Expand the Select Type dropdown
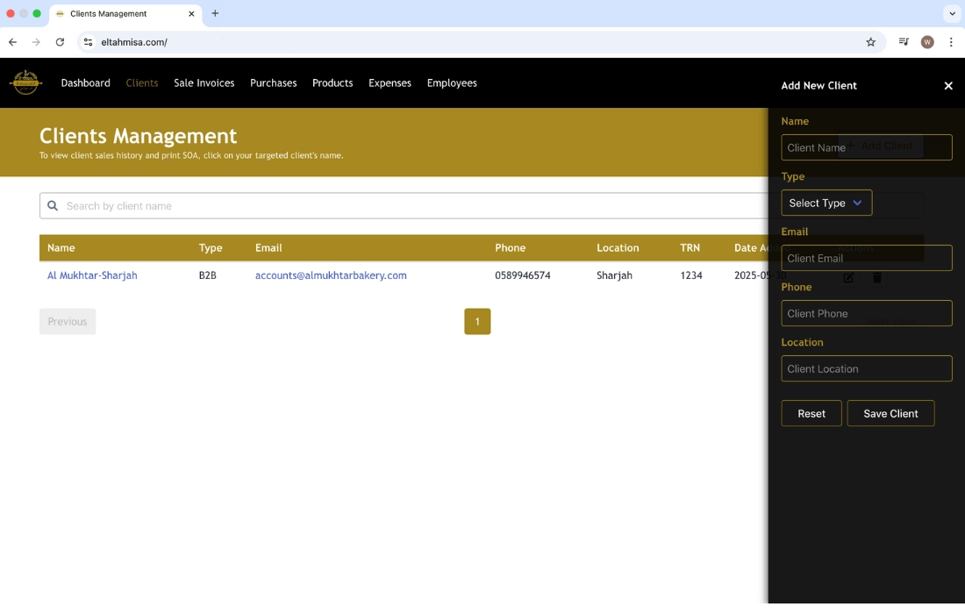Screen dimensions: 965x614 [826, 203]
